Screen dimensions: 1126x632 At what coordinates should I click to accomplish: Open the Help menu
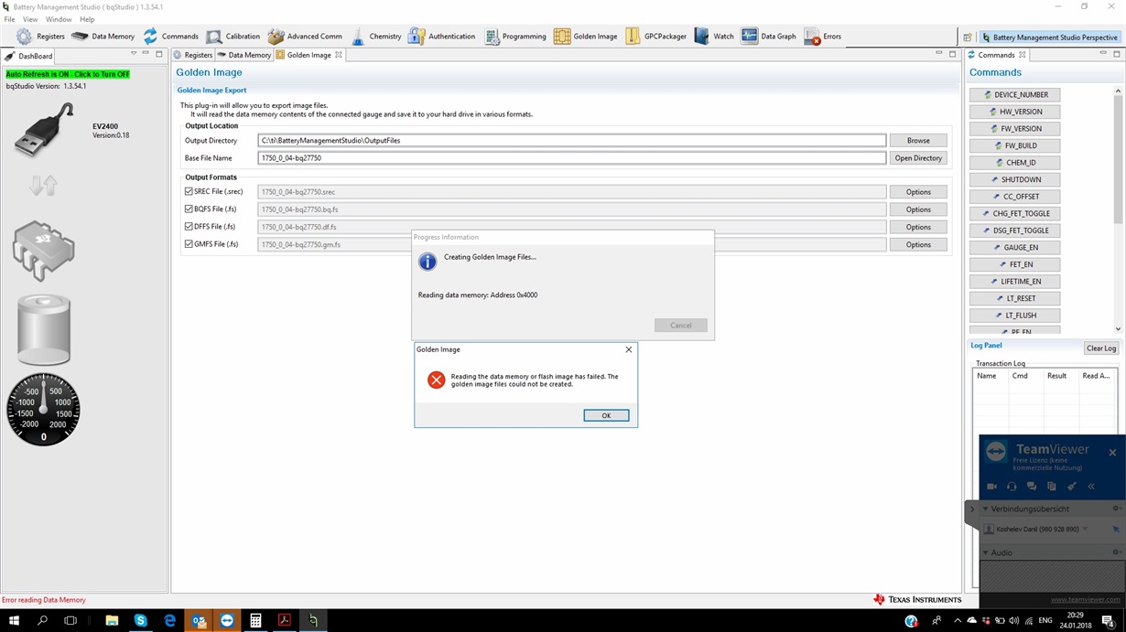click(87, 19)
